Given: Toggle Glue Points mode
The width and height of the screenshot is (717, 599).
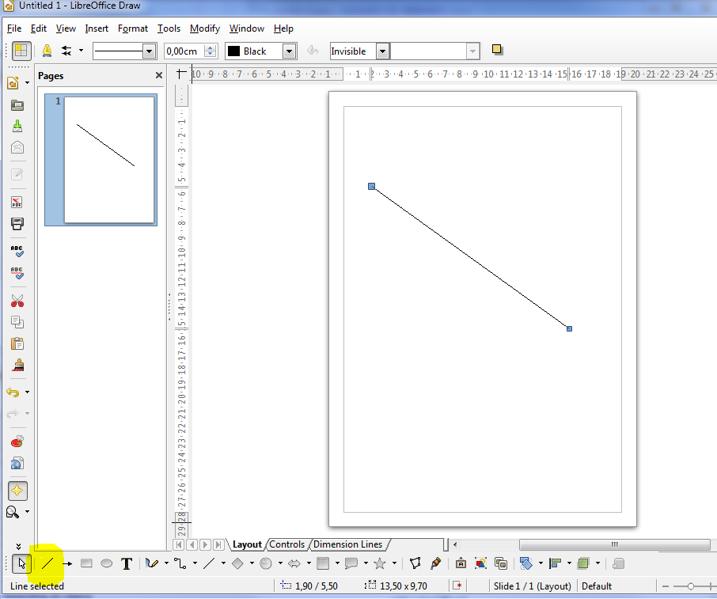Looking at the screenshot, I should pos(436,563).
